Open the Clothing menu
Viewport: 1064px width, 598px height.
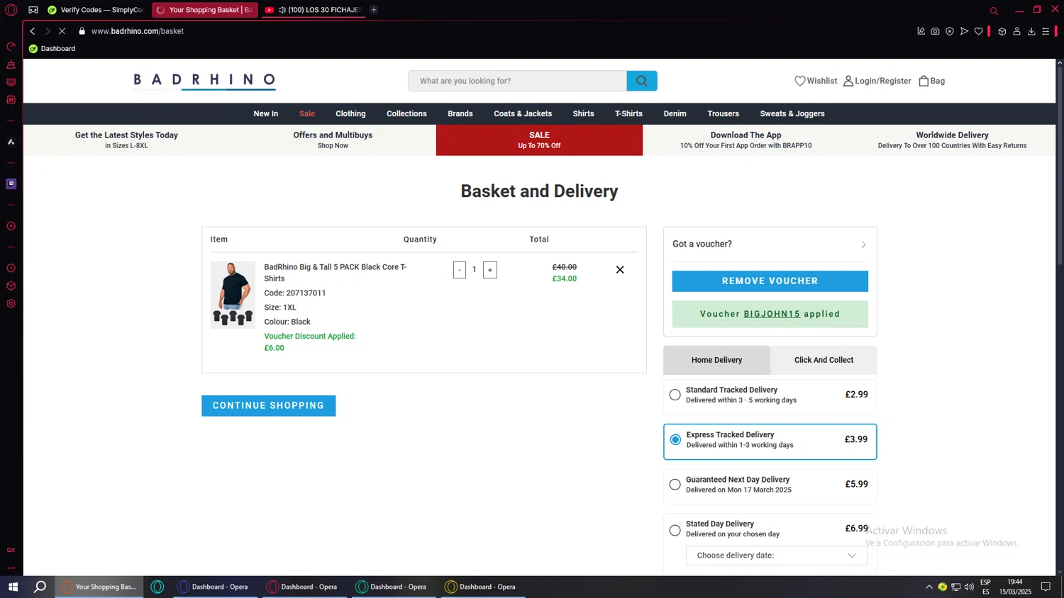click(350, 114)
